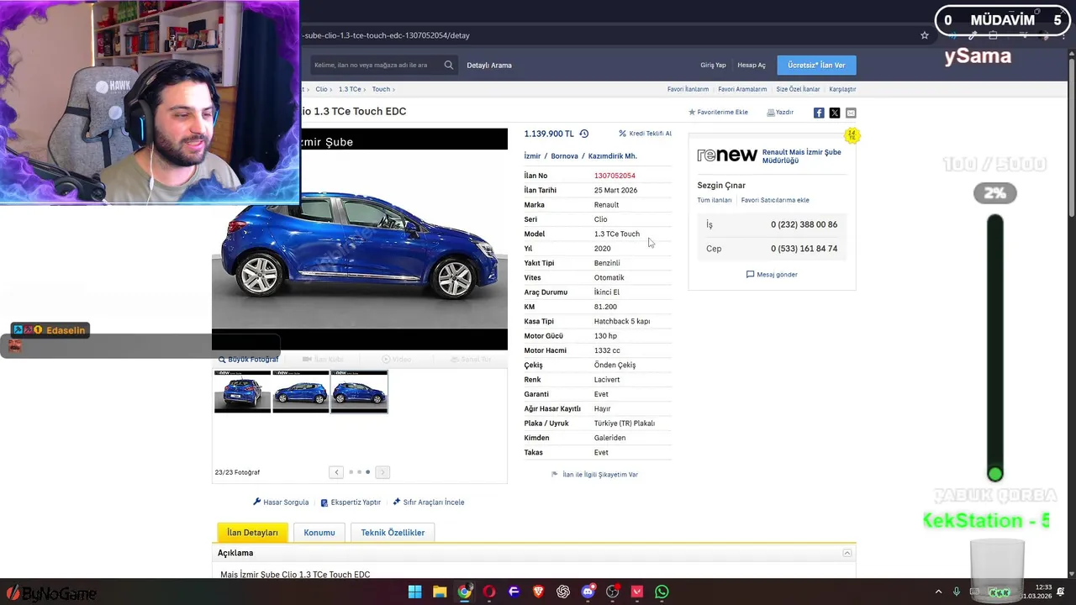1076x605 pixels.
Task: Select the middle side-view thumbnail
Action: pyautogui.click(x=301, y=392)
